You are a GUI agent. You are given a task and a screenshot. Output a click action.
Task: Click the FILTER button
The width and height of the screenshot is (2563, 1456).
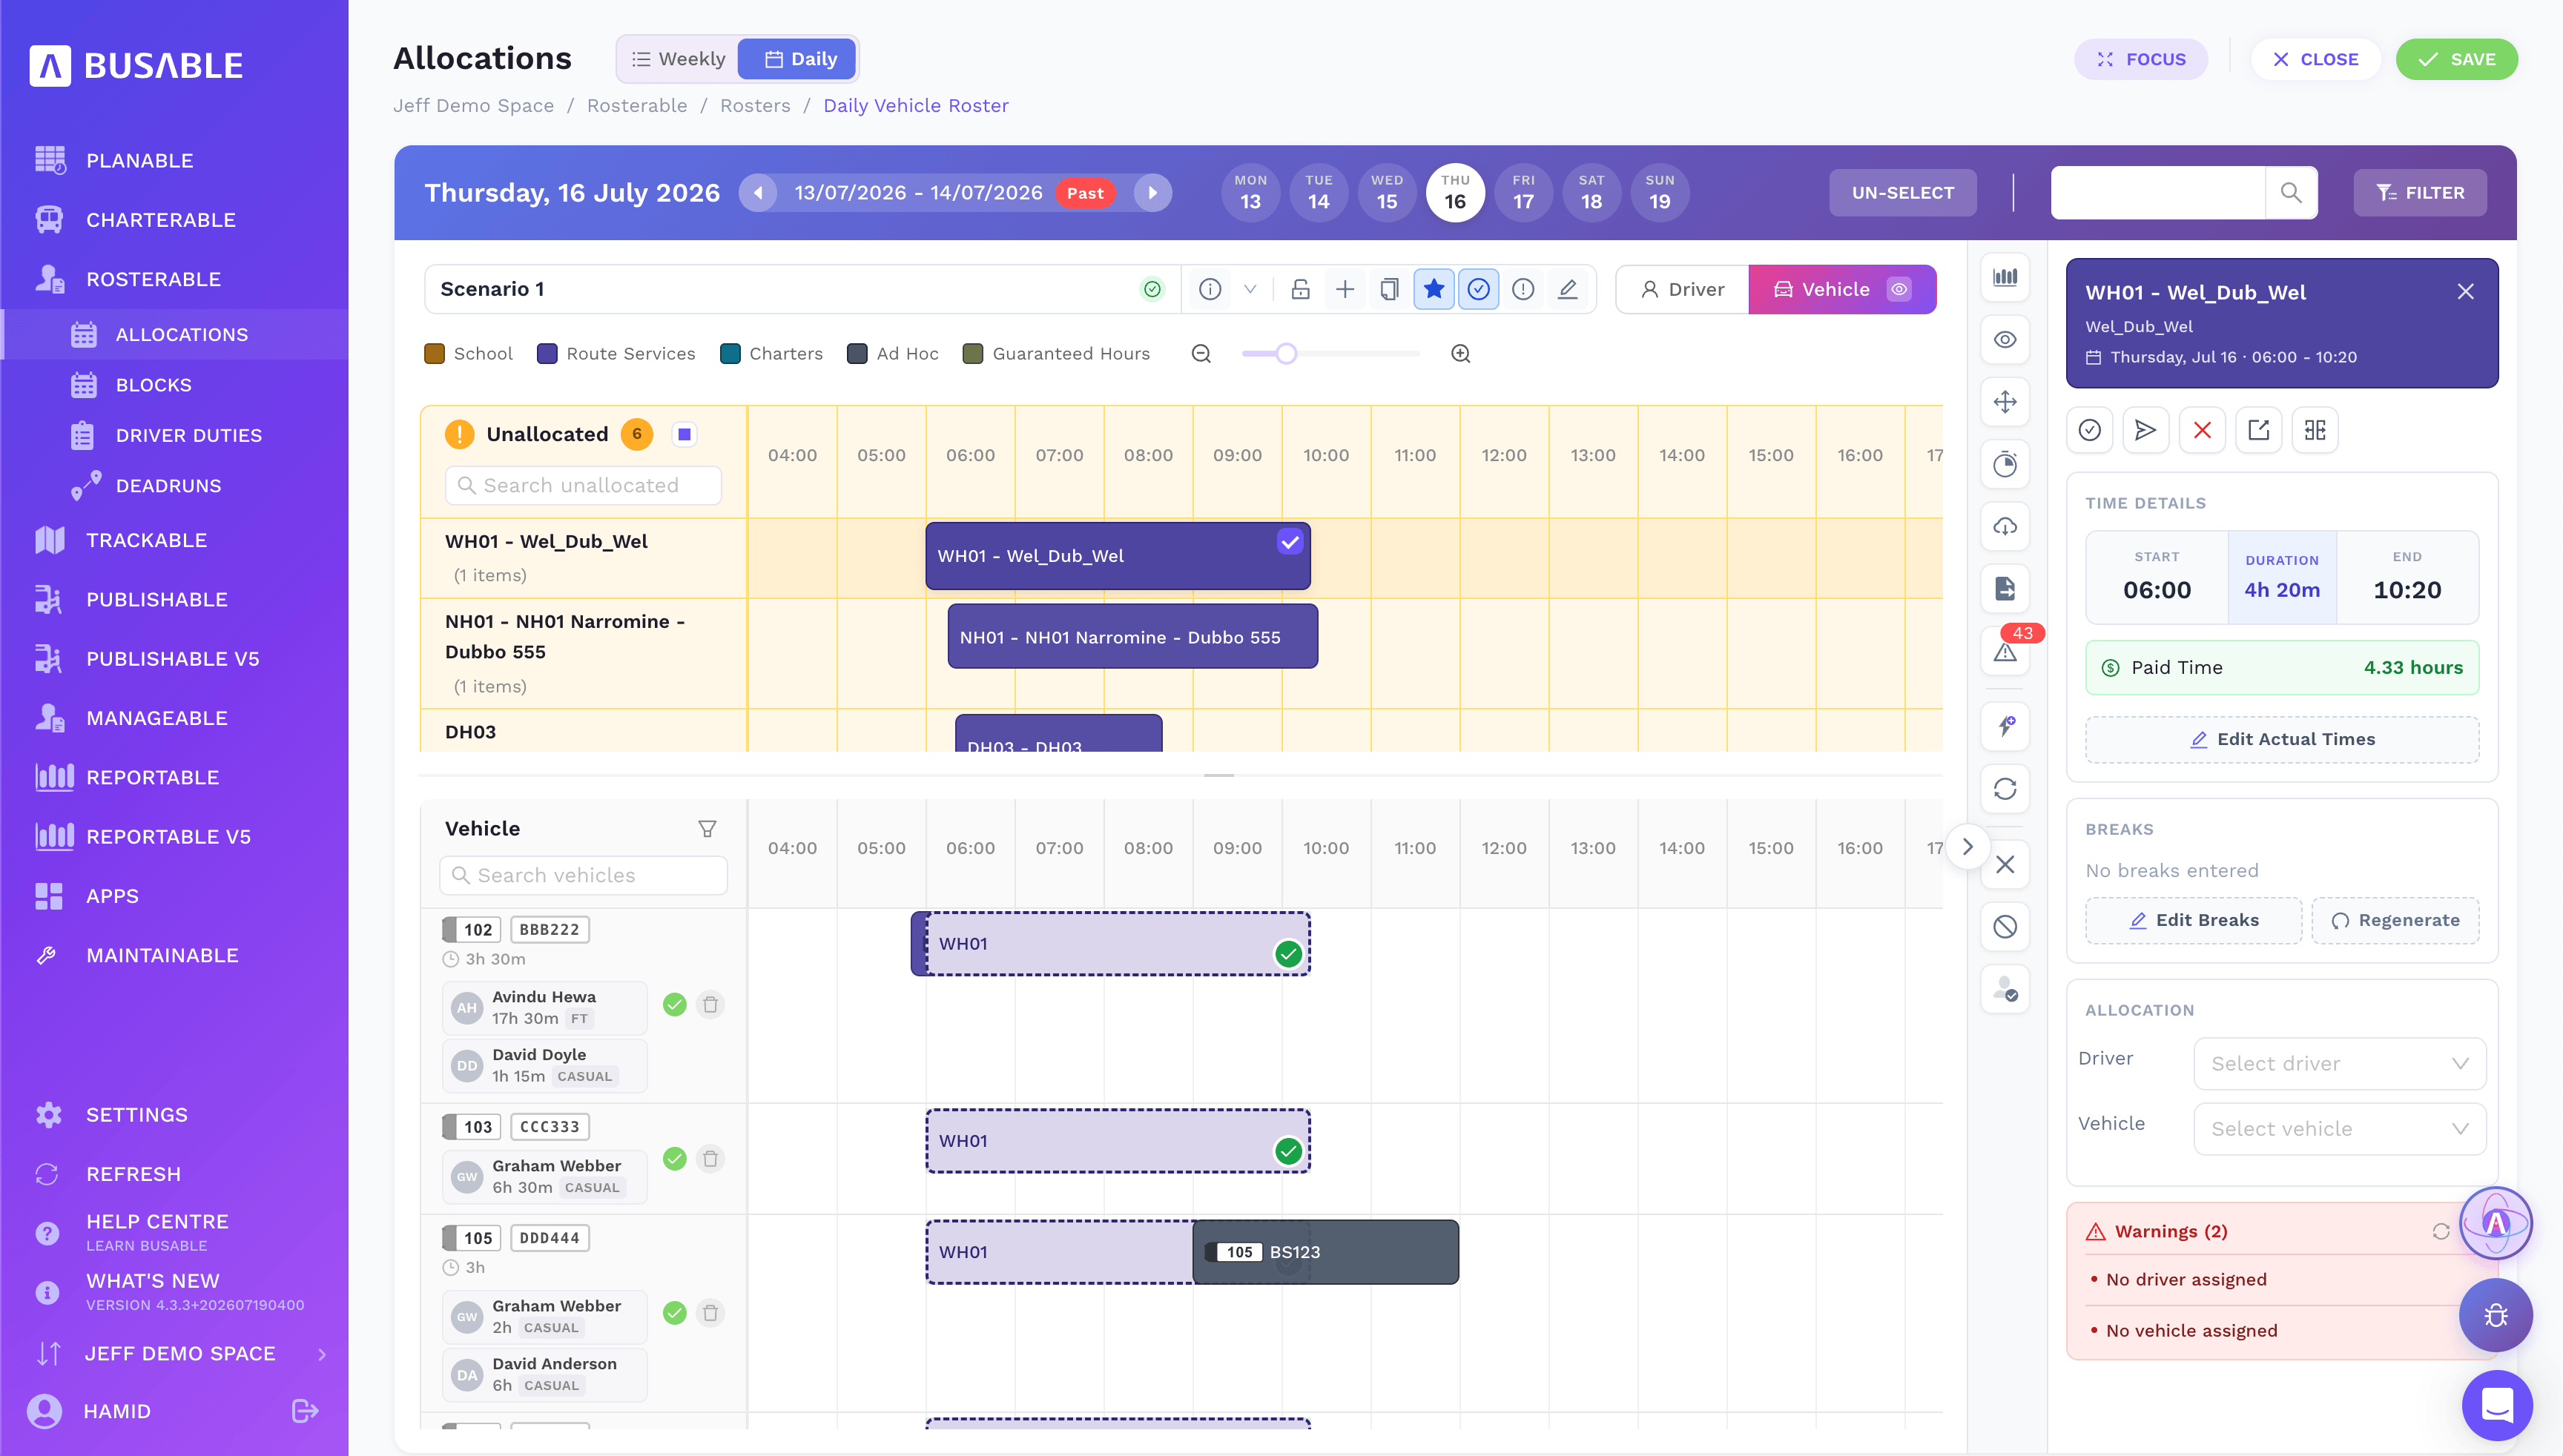coord(2420,193)
